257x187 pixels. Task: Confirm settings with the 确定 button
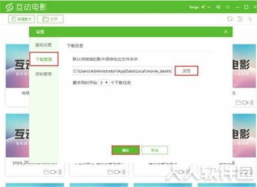point(126,150)
